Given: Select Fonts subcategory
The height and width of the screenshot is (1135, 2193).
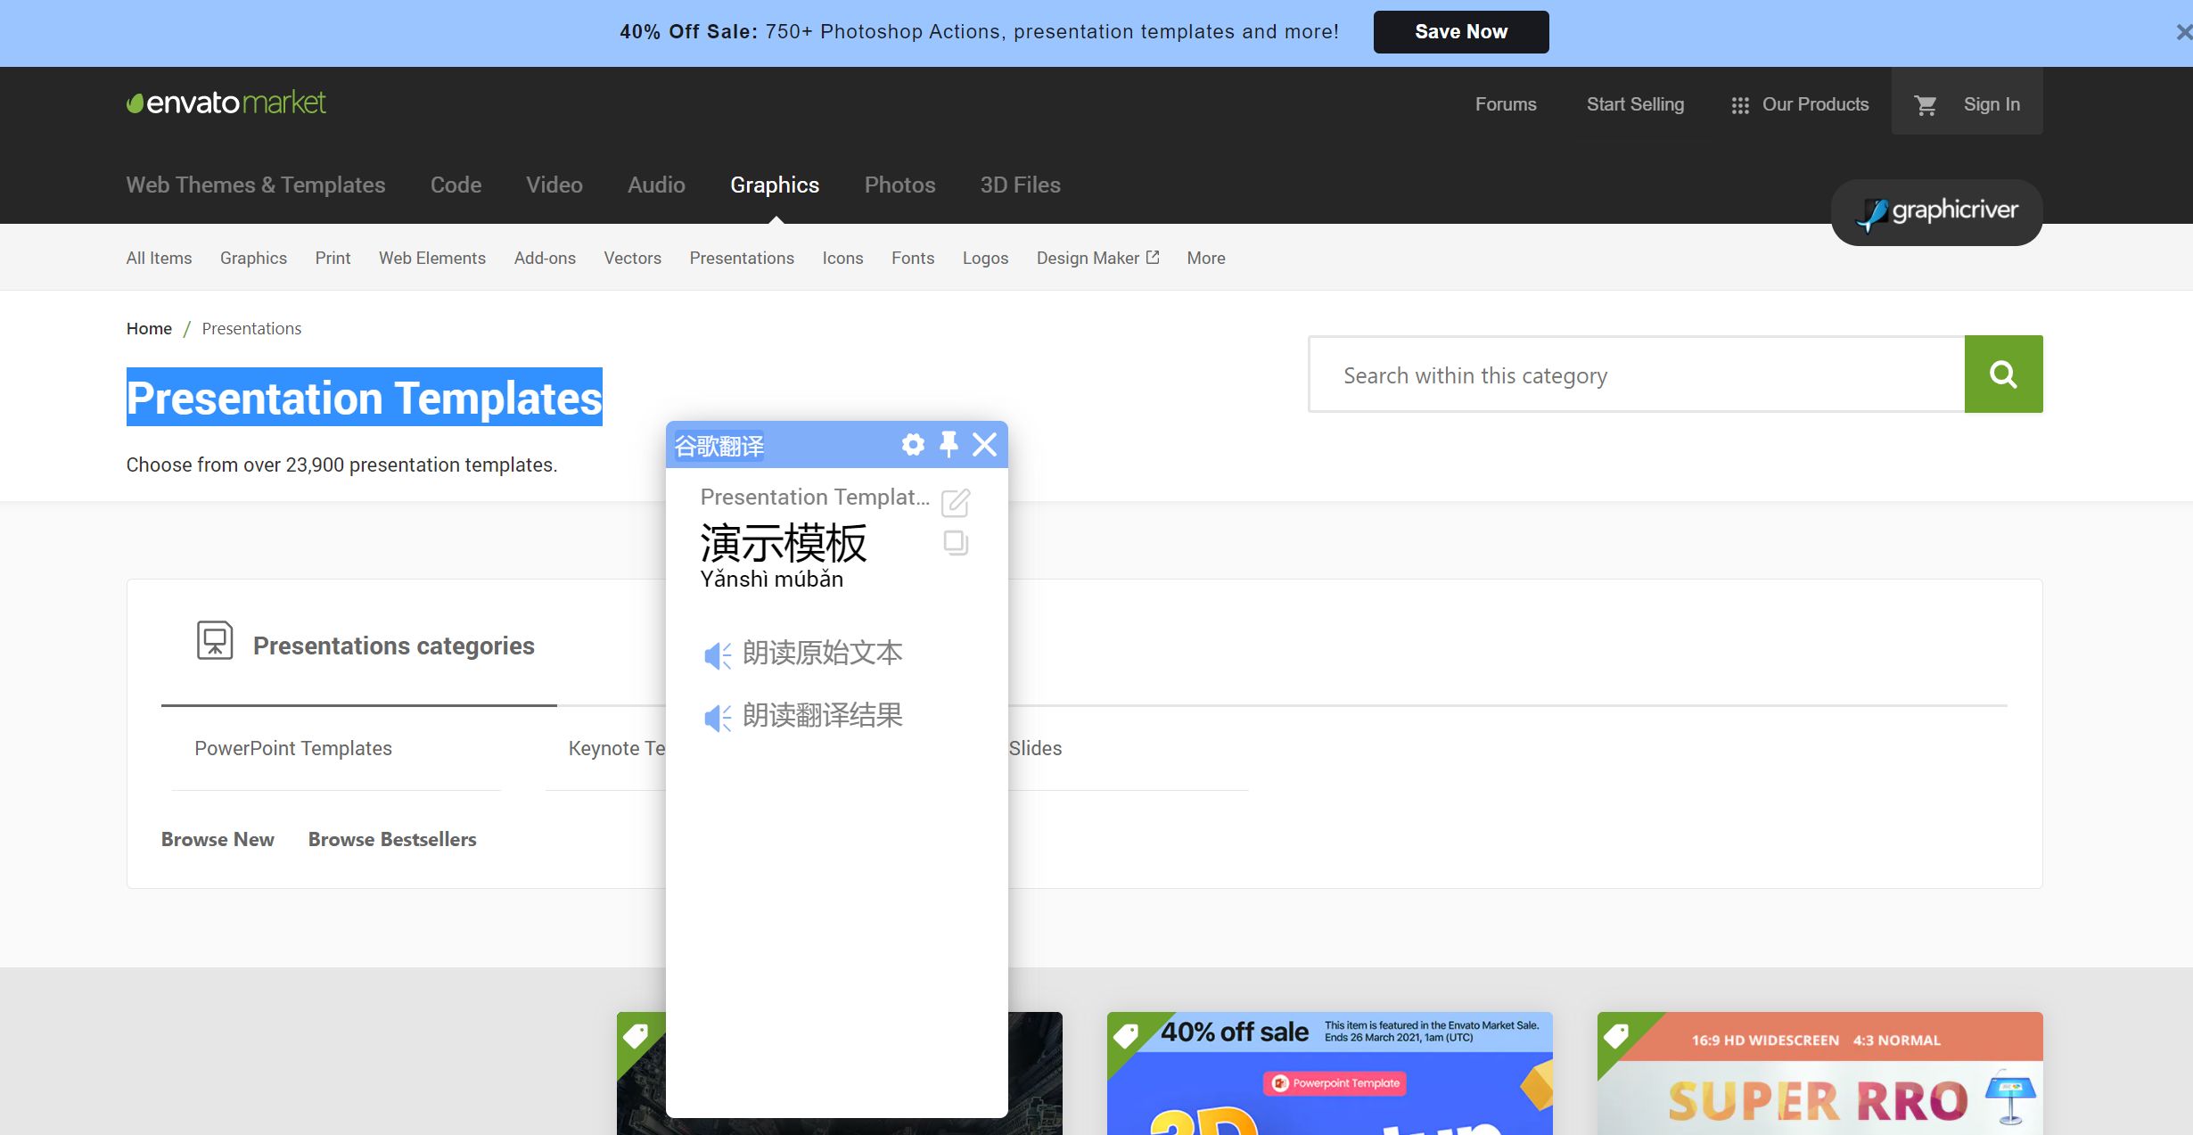Looking at the screenshot, I should (x=913, y=258).
